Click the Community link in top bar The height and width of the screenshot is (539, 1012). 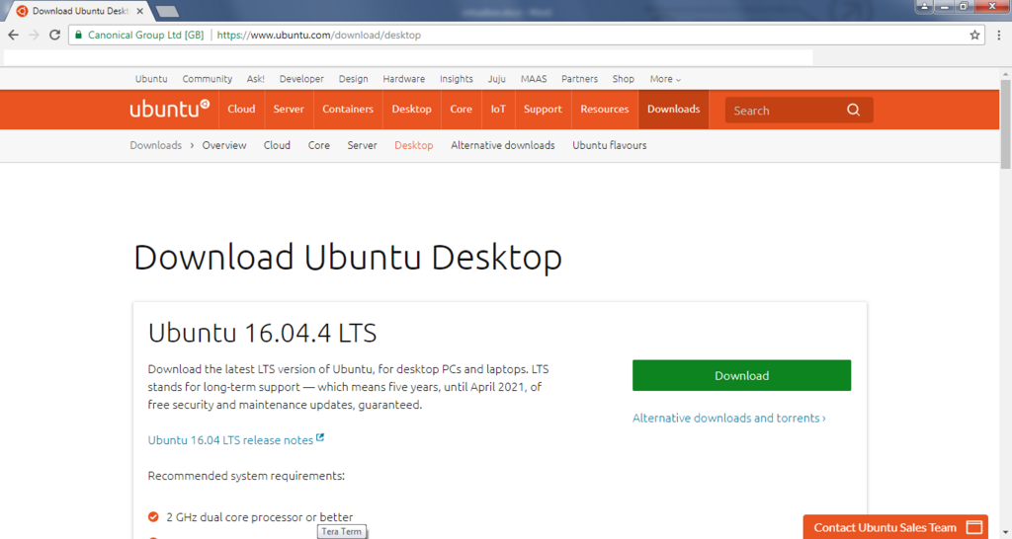click(x=208, y=79)
